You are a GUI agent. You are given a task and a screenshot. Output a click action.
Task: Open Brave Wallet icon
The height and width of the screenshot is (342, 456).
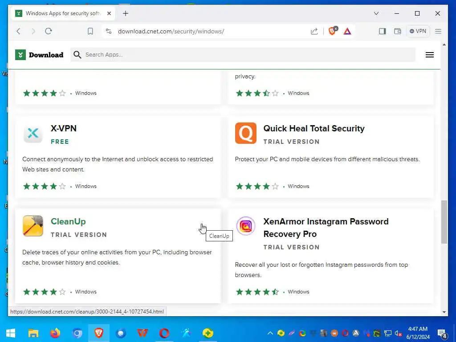(397, 31)
